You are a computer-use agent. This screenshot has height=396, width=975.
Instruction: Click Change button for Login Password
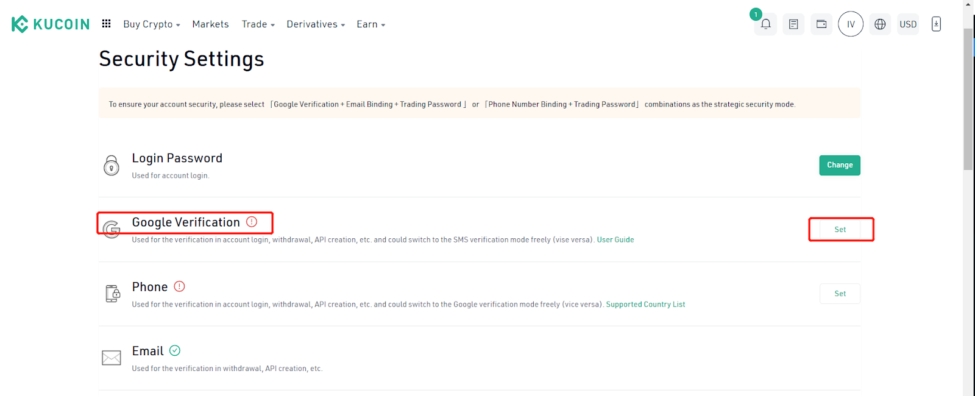point(839,165)
